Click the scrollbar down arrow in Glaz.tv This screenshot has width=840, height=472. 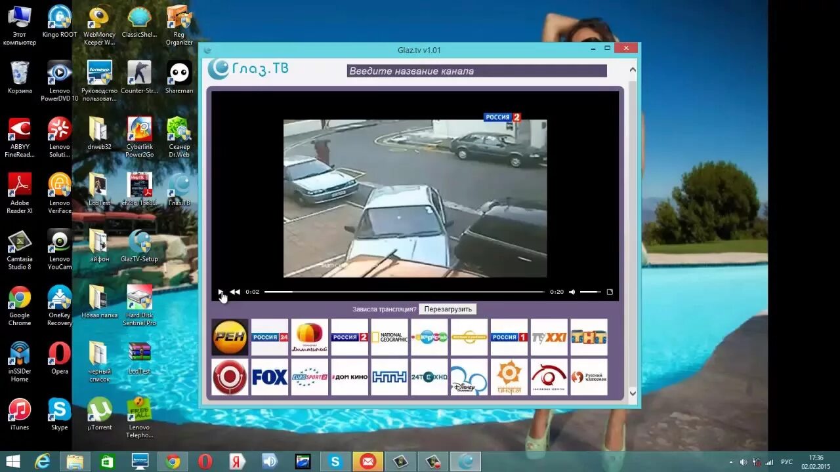[x=633, y=393]
